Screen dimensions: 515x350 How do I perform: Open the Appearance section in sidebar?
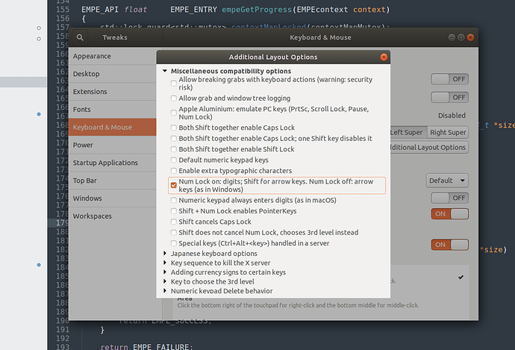(x=93, y=55)
